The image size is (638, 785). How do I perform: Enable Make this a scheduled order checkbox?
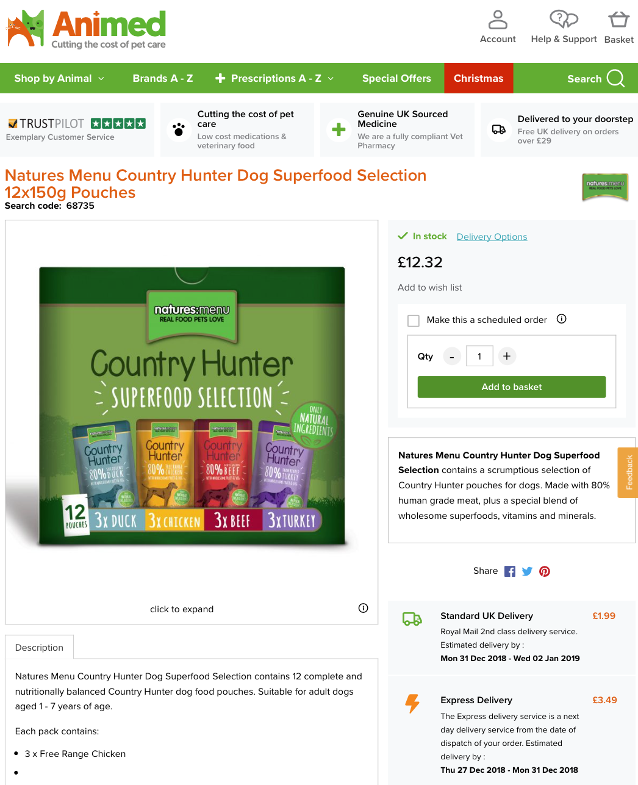click(414, 320)
